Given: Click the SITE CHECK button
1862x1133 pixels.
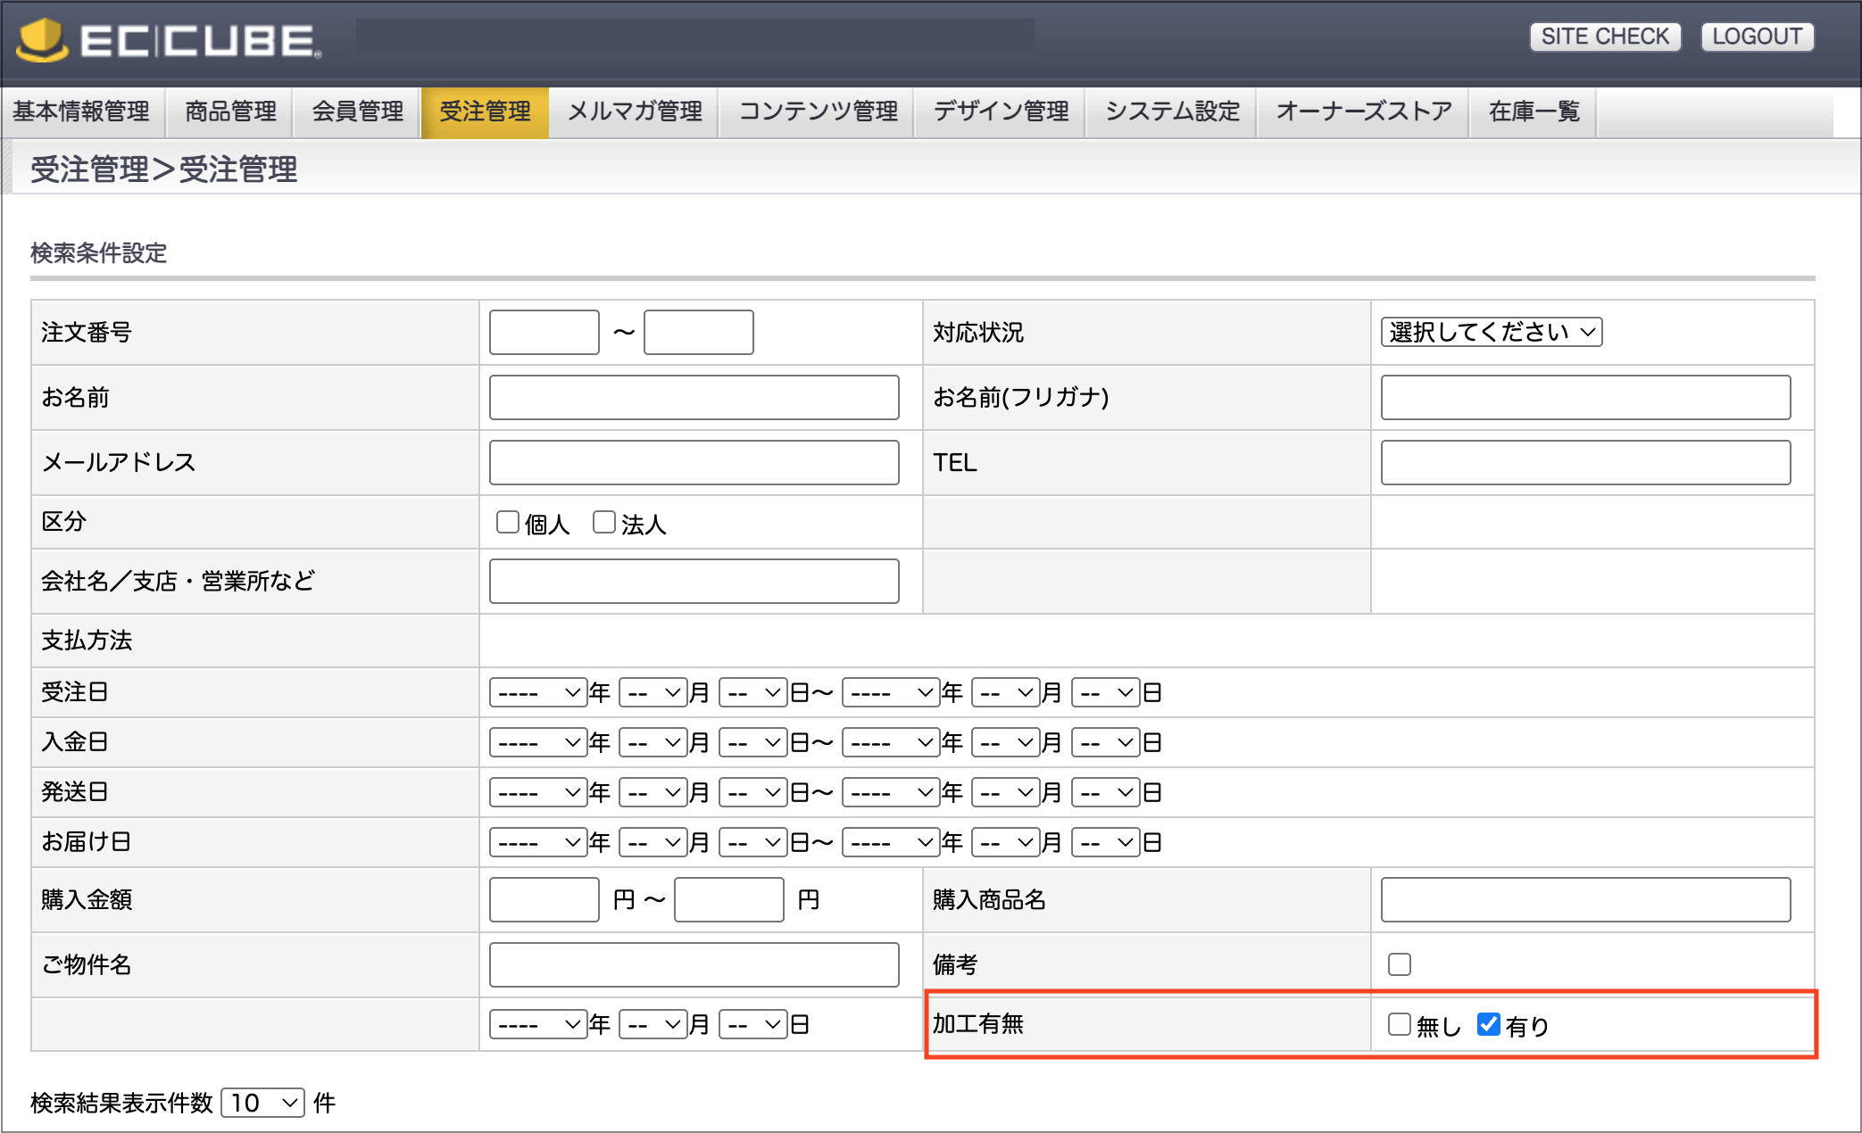Looking at the screenshot, I should (x=1604, y=37).
